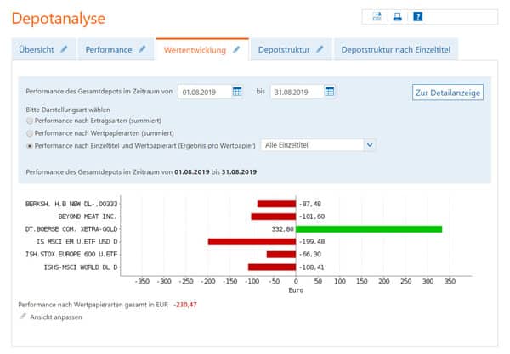The height and width of the screenshot is (354, 510).
Task: Click the end date field 31.08.2019
Action: tap(297, 92)
